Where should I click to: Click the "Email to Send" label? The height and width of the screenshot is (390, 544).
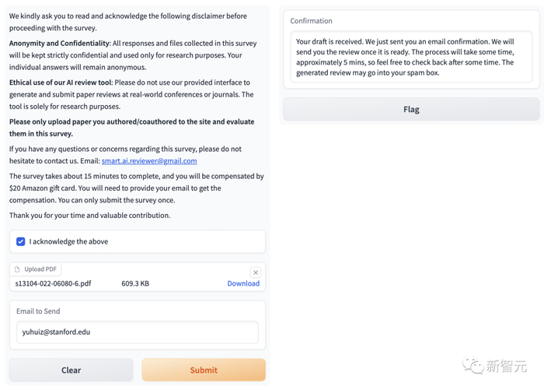(38, 311)
